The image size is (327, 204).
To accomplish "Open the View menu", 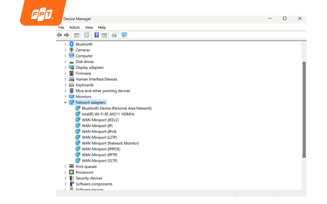I will 89,27.
